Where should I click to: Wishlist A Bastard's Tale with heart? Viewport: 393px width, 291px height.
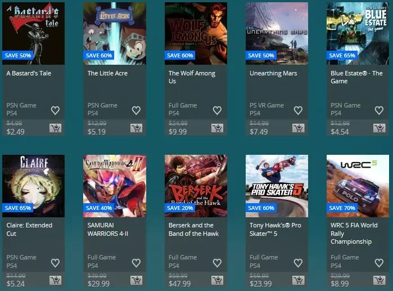55,110
